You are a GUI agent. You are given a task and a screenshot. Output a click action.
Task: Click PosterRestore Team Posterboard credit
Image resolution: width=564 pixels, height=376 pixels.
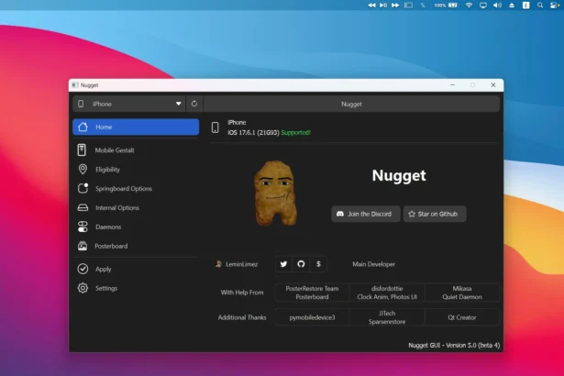(312, 293)
